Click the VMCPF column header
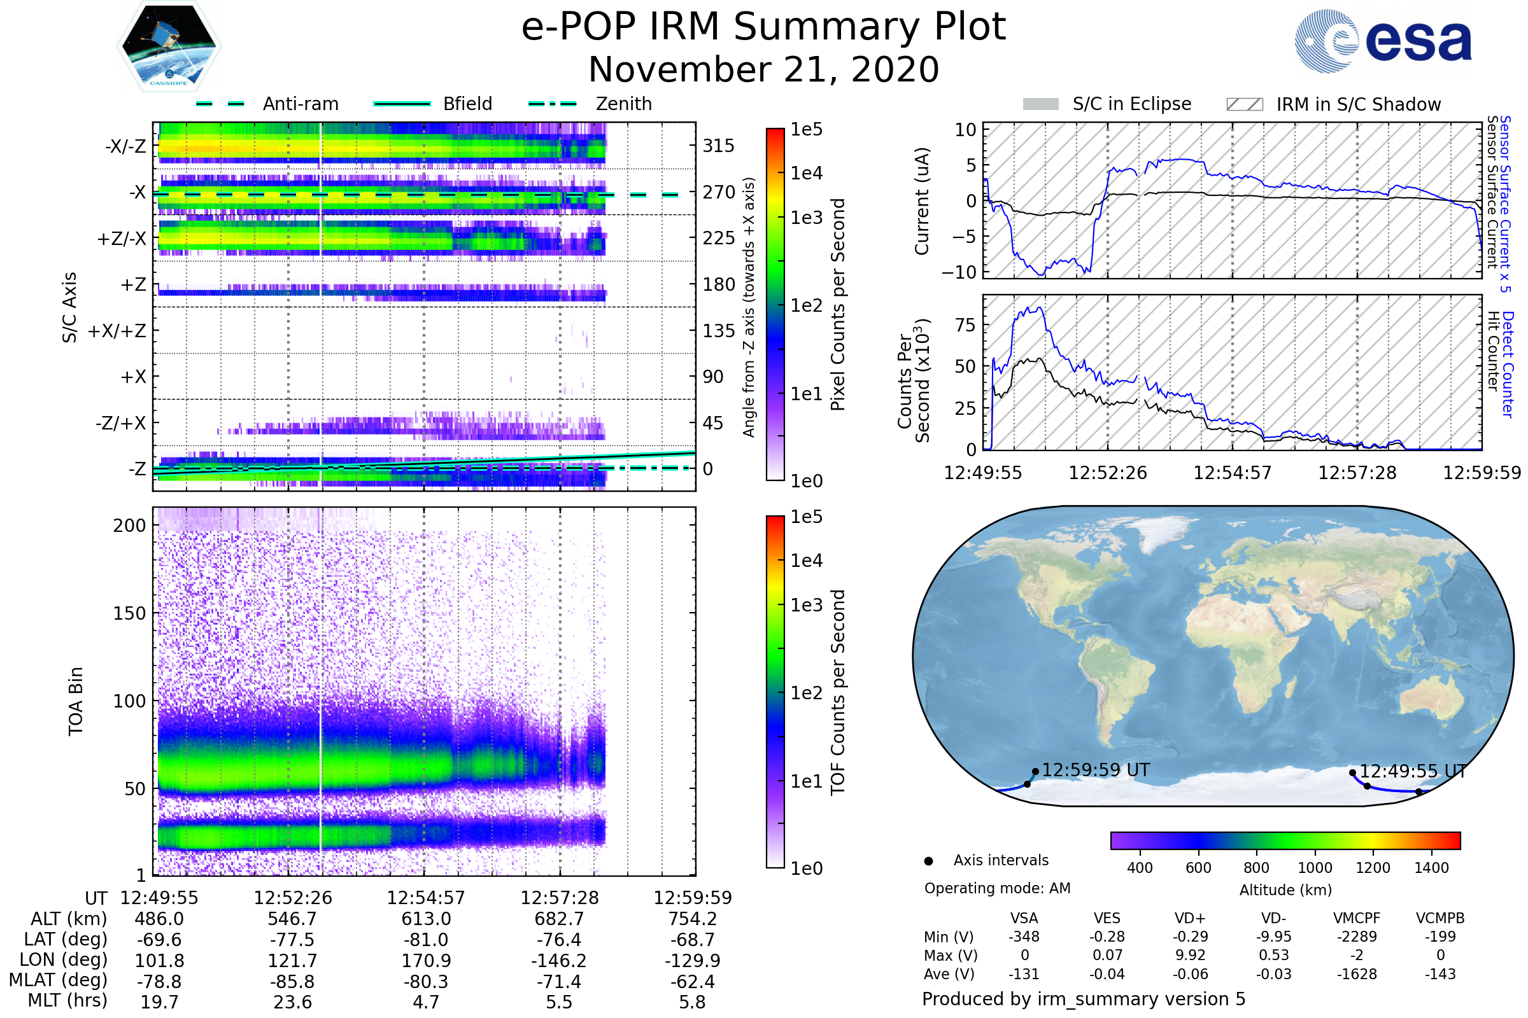 pos(1357,919)
